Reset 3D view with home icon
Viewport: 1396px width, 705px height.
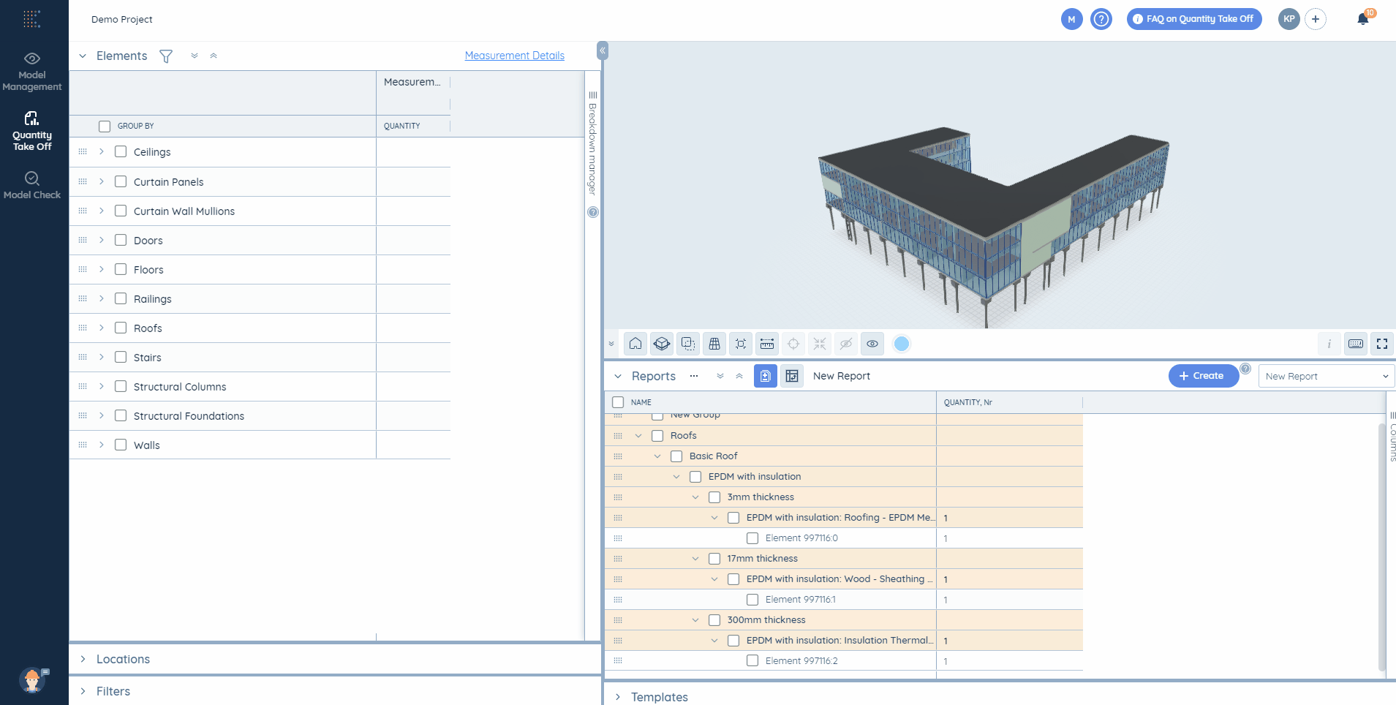tap(635, 344)
